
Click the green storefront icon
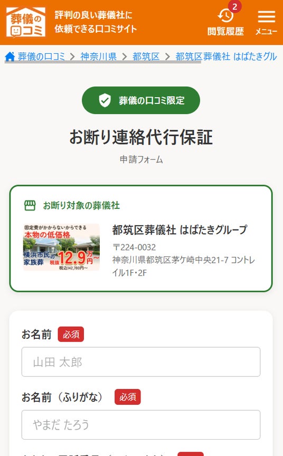30,205
